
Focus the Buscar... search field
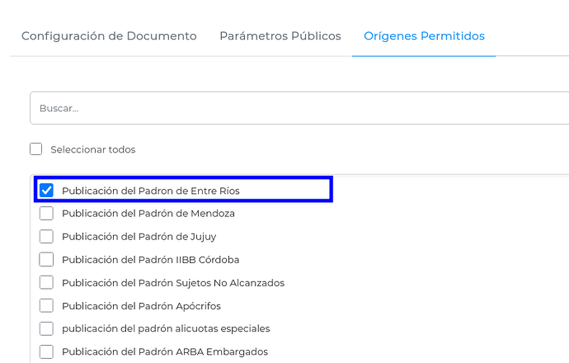299,108
